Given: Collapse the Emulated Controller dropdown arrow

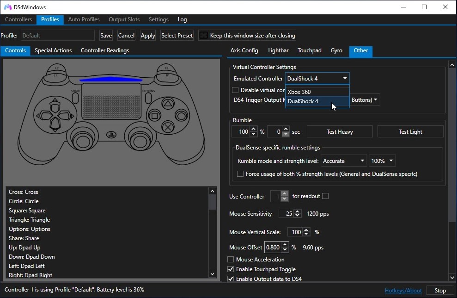Looking at the screenshot, I should tap(345, 78).
